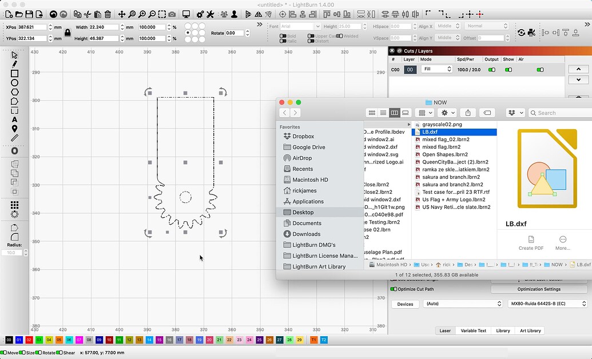592x359 pixels.
Task: Open the Fill mode dropdown
Action: pos(437,69)
